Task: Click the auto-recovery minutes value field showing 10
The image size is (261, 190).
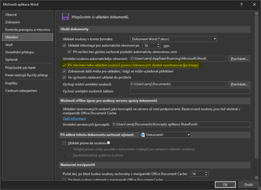Action: pos(150,45)
